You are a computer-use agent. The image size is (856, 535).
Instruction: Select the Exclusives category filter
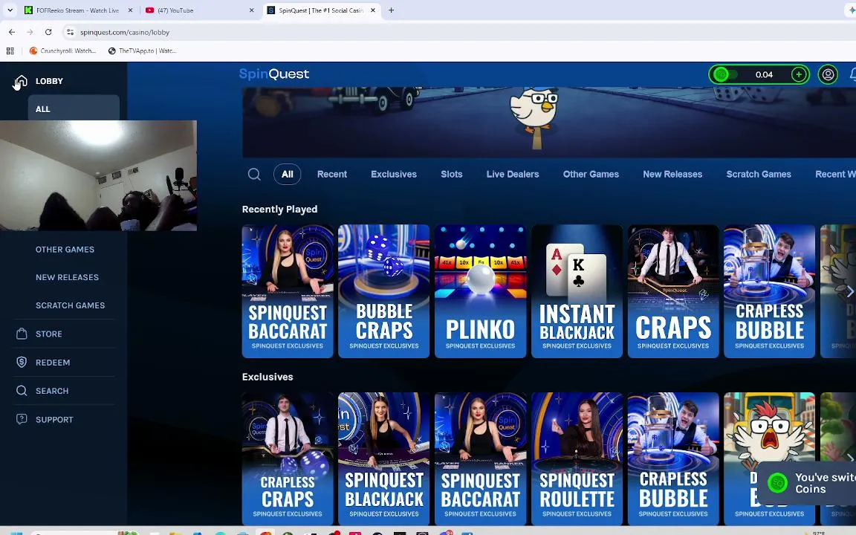click(394, 174)
